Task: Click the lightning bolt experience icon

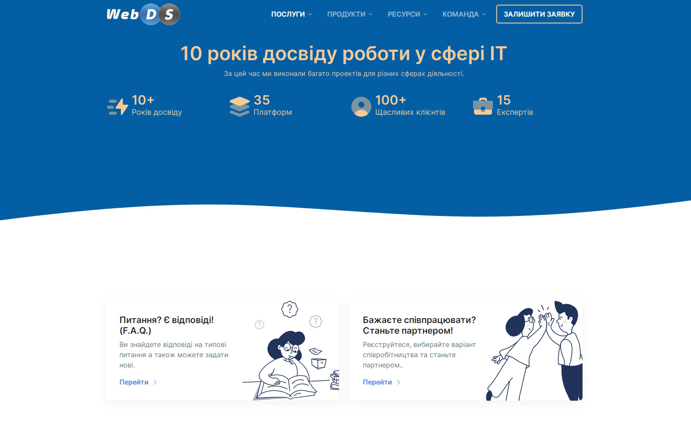Action: [x=118, y=107]
